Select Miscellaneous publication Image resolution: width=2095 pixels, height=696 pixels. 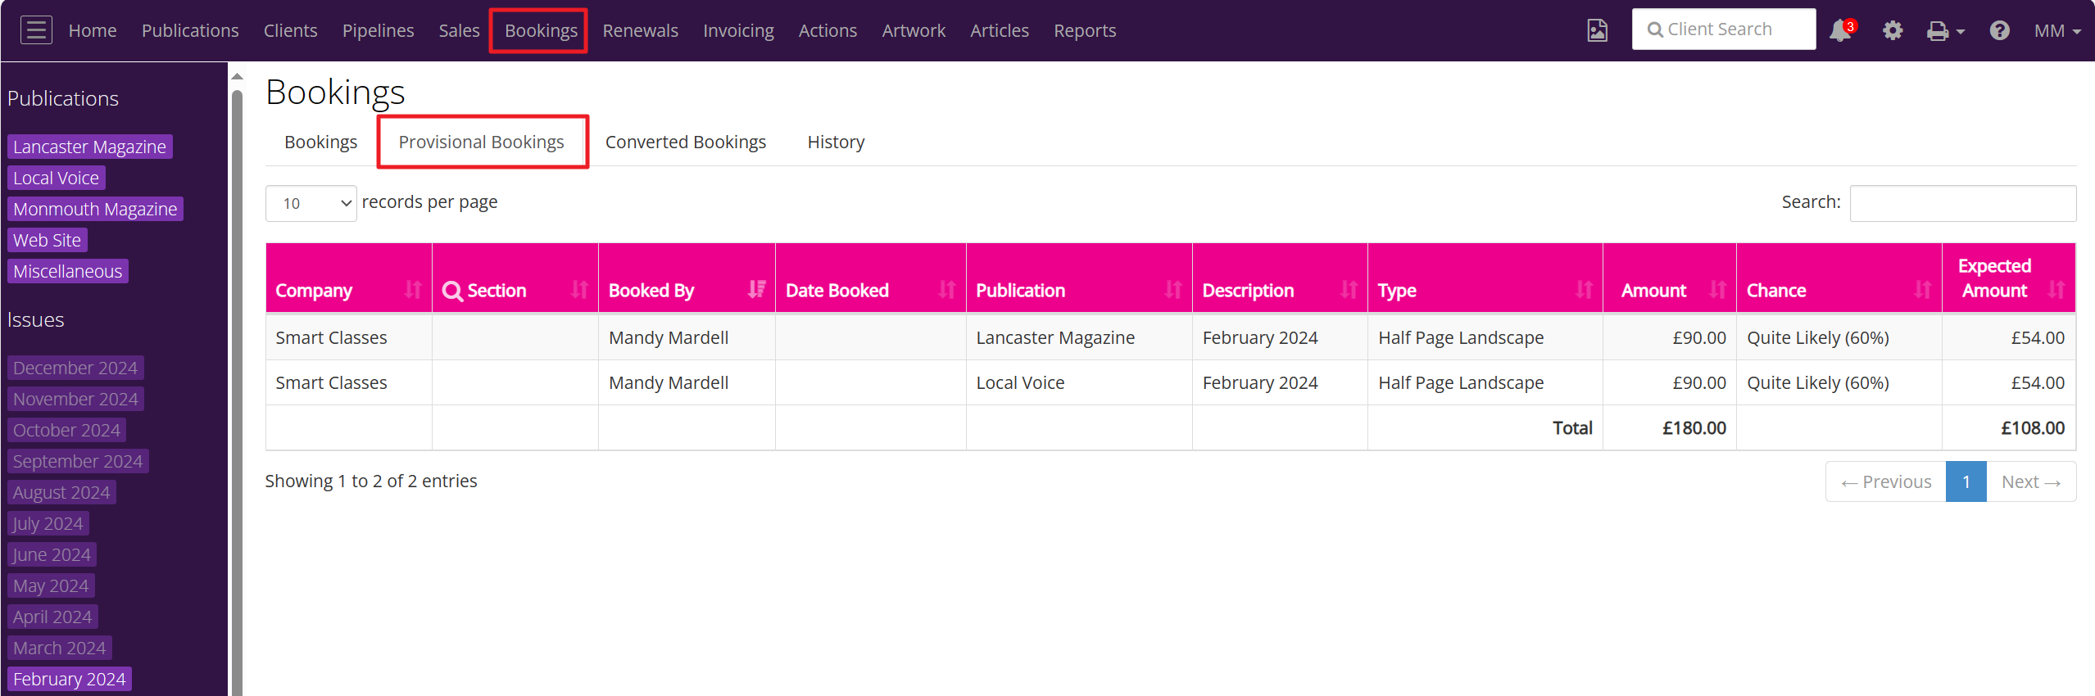[67, 271]
